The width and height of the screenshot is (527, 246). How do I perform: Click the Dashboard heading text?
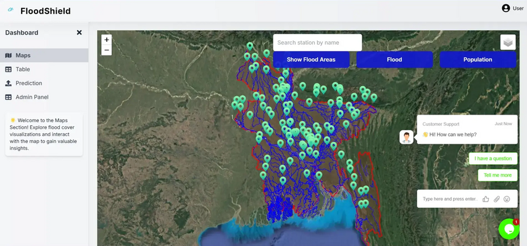coord(22,33)
